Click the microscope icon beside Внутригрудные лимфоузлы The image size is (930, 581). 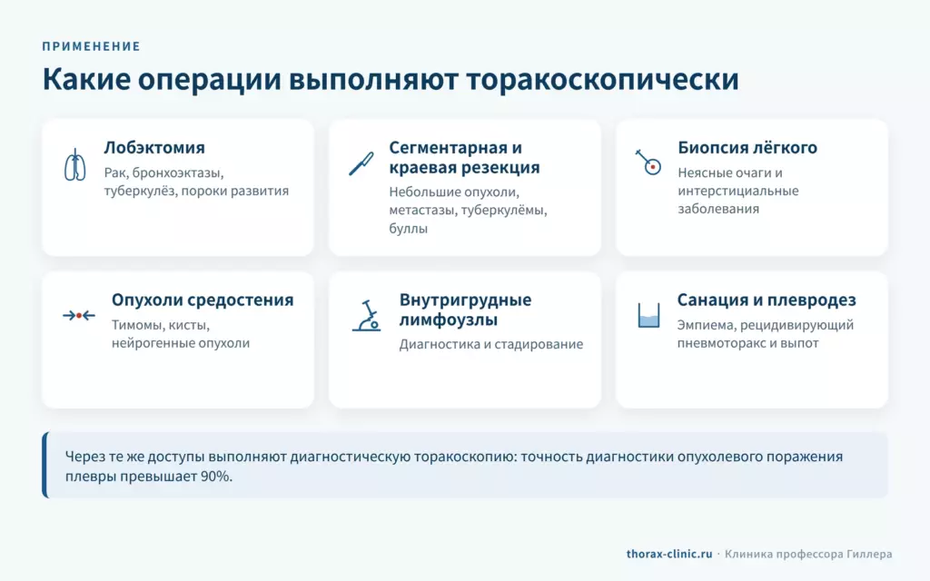click(367, 315)
